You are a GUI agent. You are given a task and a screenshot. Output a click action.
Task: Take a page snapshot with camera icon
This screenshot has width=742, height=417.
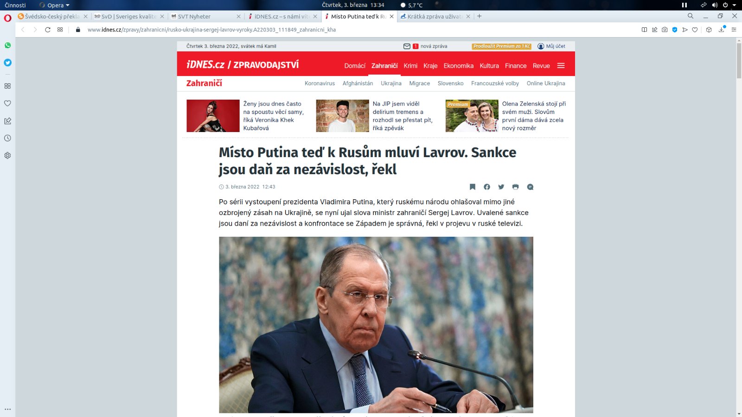(665, 30)
